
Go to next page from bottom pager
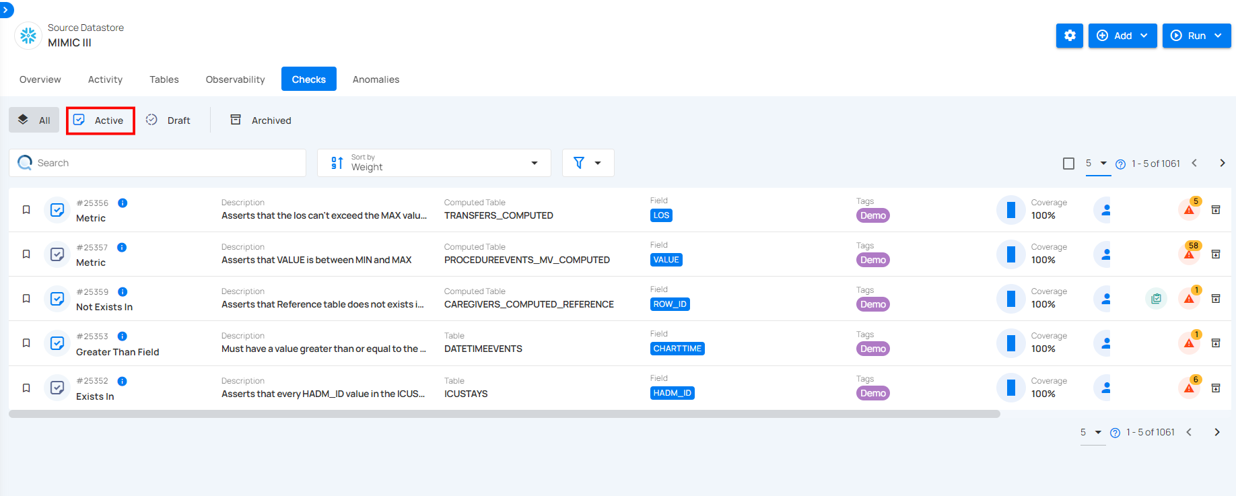(x=1217, y=432)
